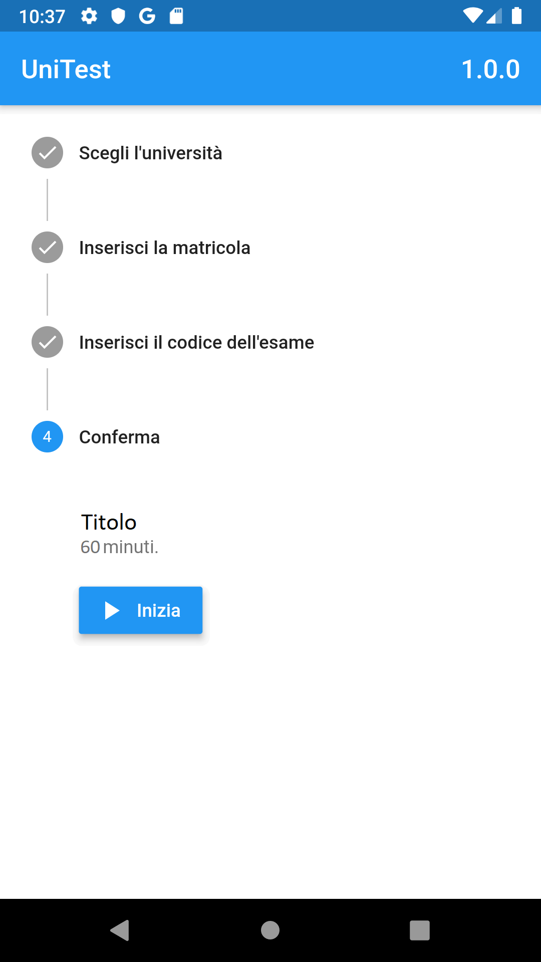Tap the Titolo exam heading
541x962 pixels.
coord(109,522)
